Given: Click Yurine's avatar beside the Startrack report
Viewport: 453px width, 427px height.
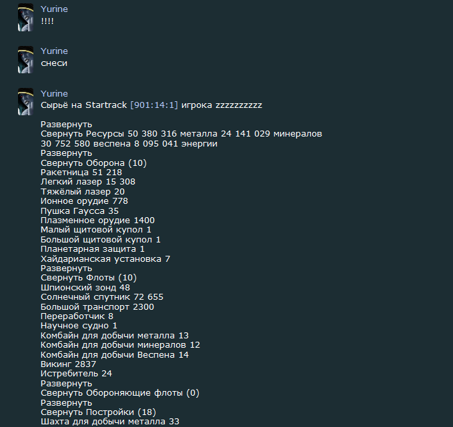Looking at the screenshot, I should (x=25, y=101).
